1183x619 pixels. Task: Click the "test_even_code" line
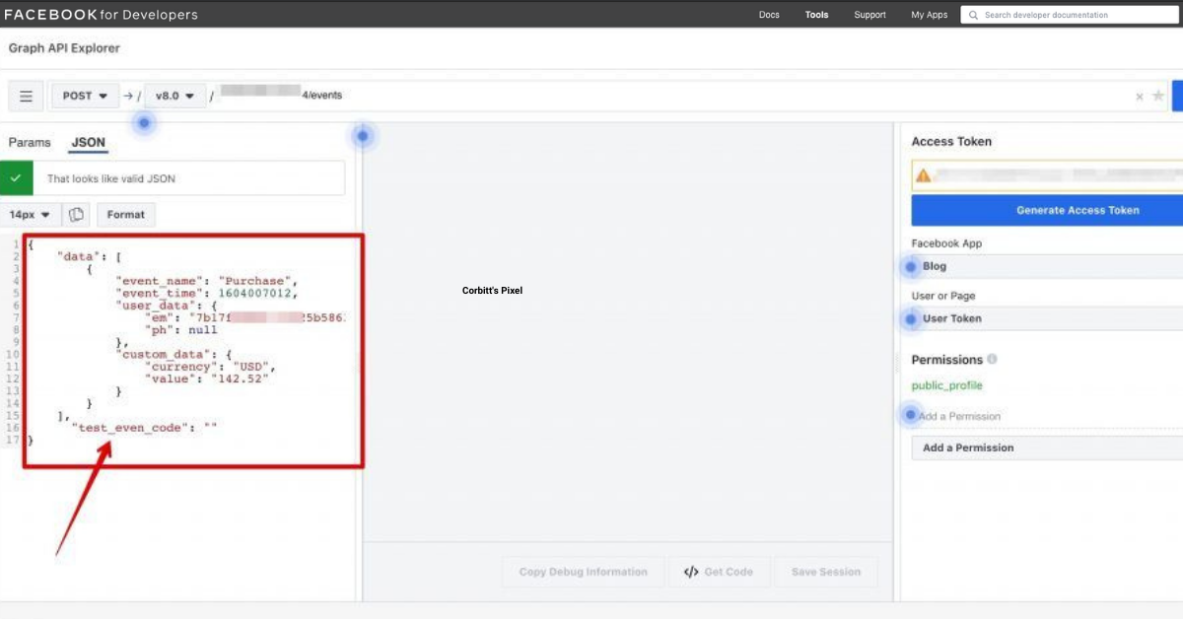pos(144,428)
